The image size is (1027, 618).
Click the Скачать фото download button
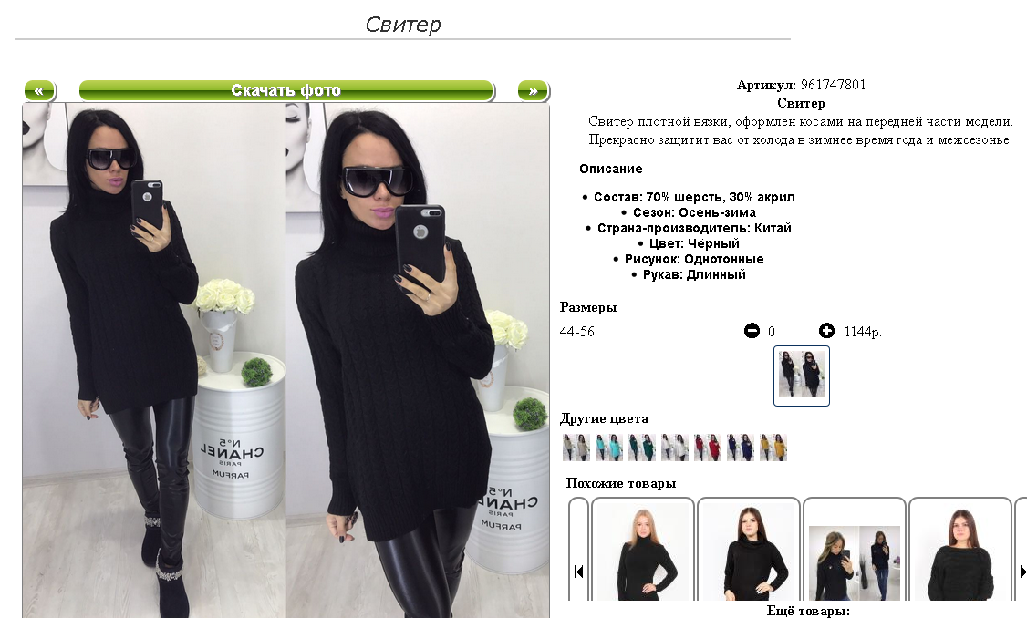pos(286,90)
